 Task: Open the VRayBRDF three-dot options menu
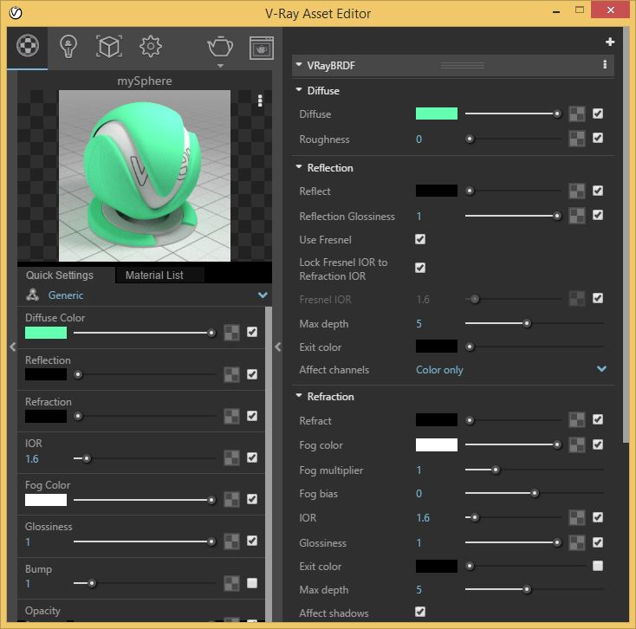tap(605, 64)
